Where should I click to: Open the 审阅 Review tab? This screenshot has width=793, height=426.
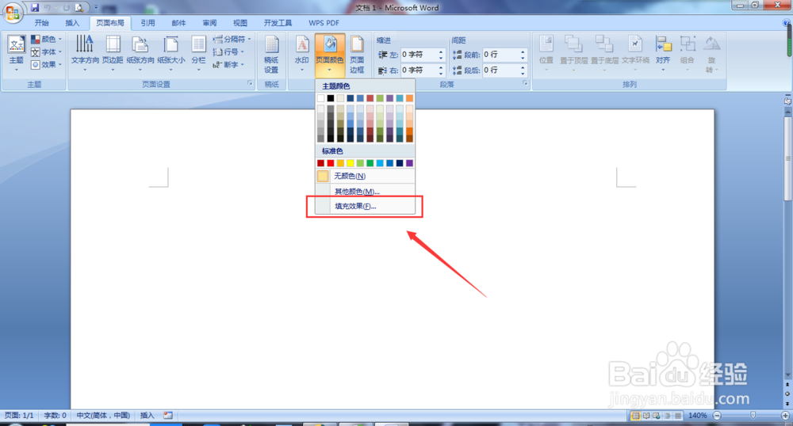point(209,23)
